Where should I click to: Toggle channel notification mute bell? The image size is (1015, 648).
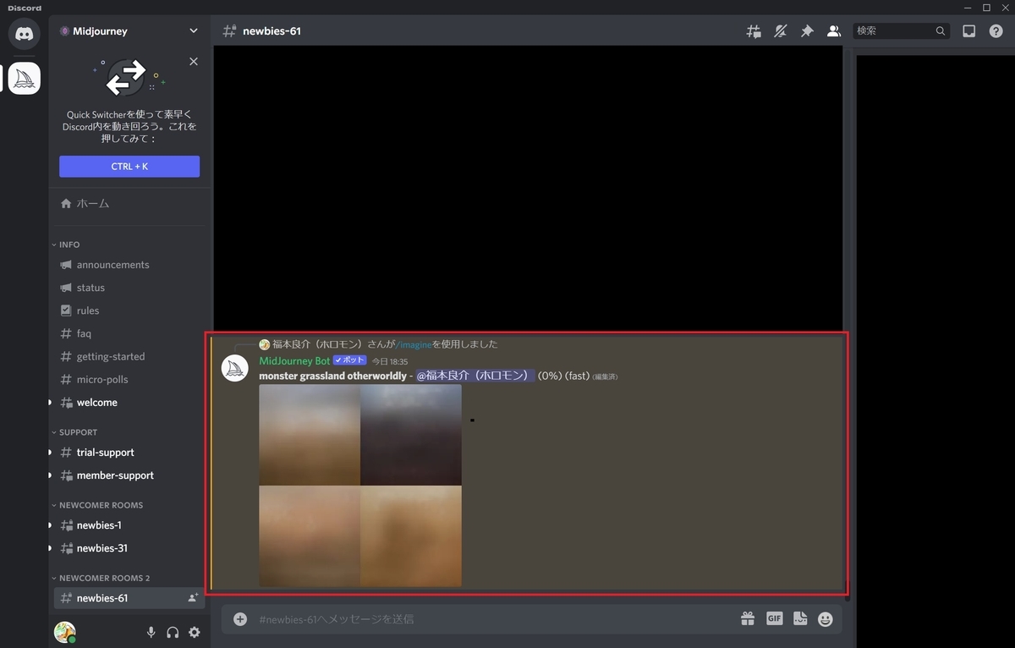pos(781,31)
